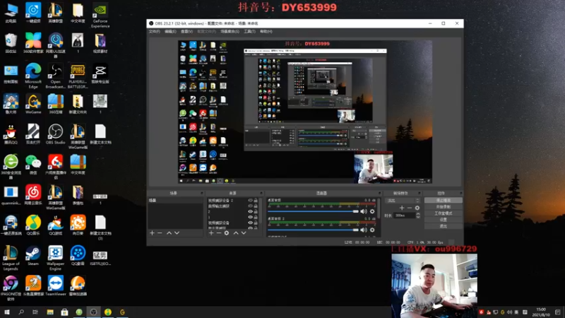Select the WeGame desktop icon
This screenshot has width=565, height=318.
pos(33,104)
